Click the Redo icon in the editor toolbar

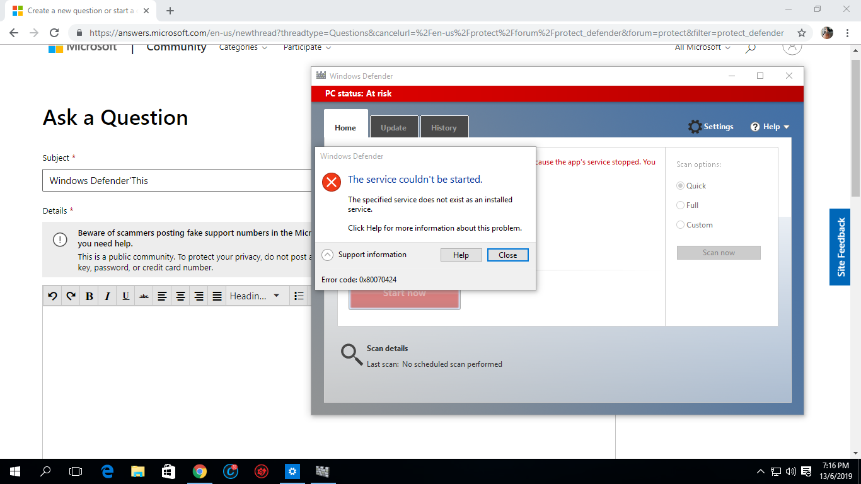click(x=71, y=296)
